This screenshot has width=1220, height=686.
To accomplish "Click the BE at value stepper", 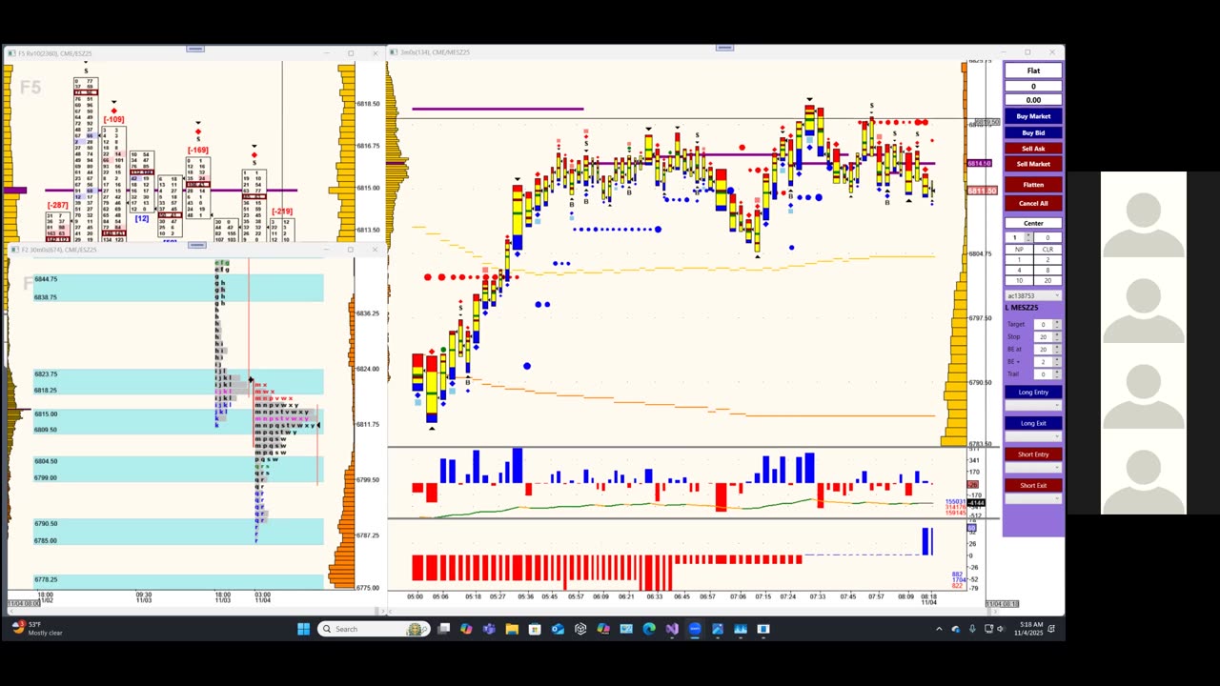I will (x=1057, y=350).
